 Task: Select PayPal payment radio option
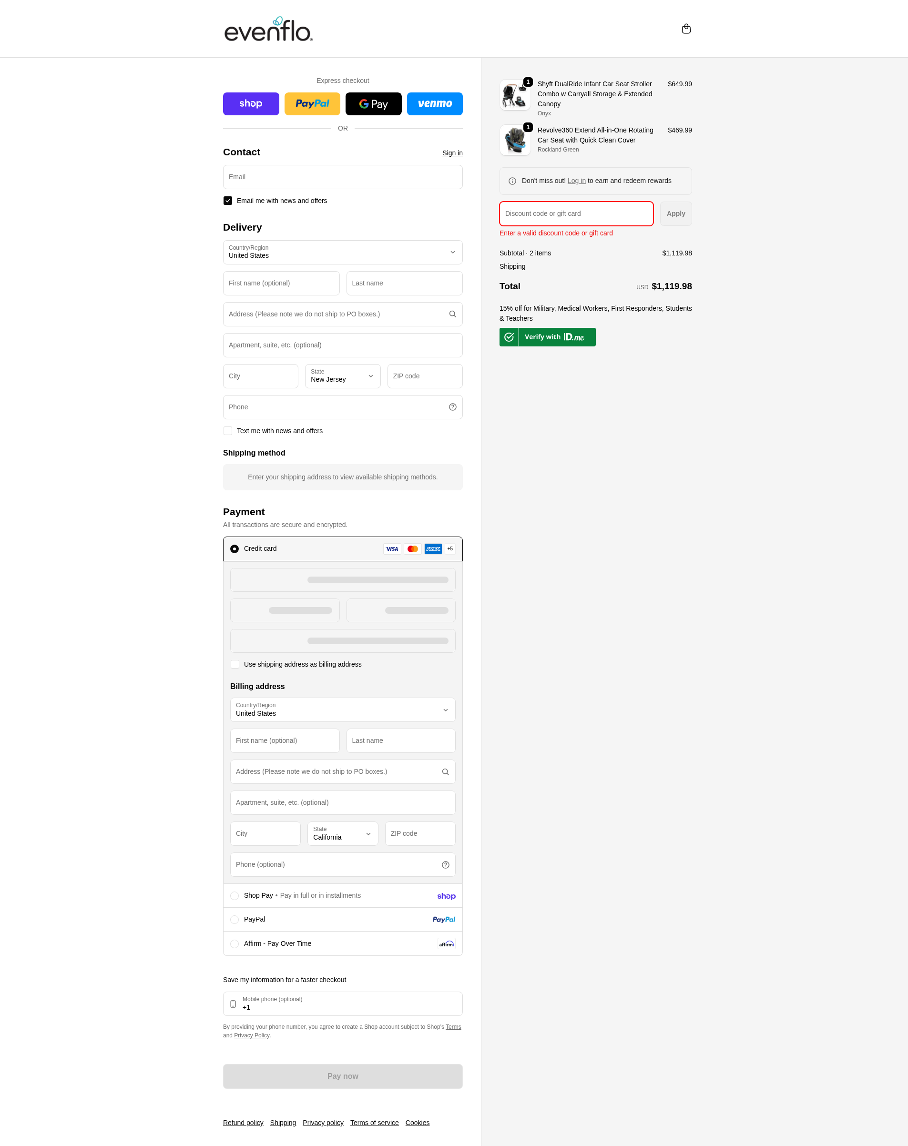[235, 920]
